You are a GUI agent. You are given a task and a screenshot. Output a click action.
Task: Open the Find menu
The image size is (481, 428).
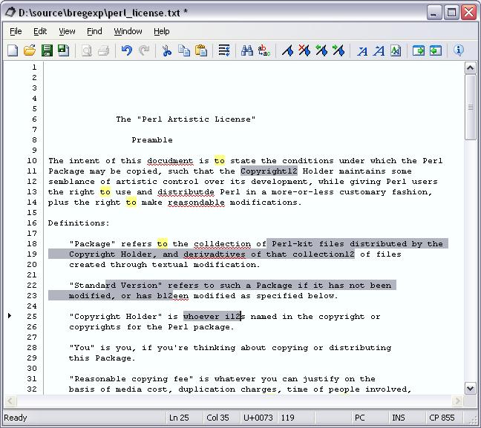pyautogui.click(x=94, y=31)
